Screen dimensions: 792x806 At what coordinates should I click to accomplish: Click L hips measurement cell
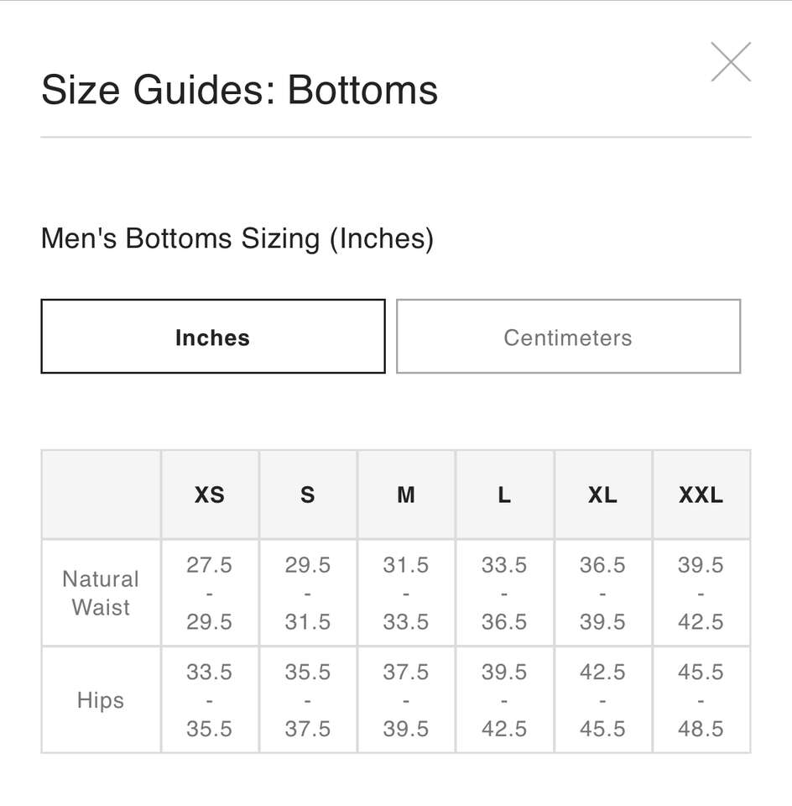point(504,700)
